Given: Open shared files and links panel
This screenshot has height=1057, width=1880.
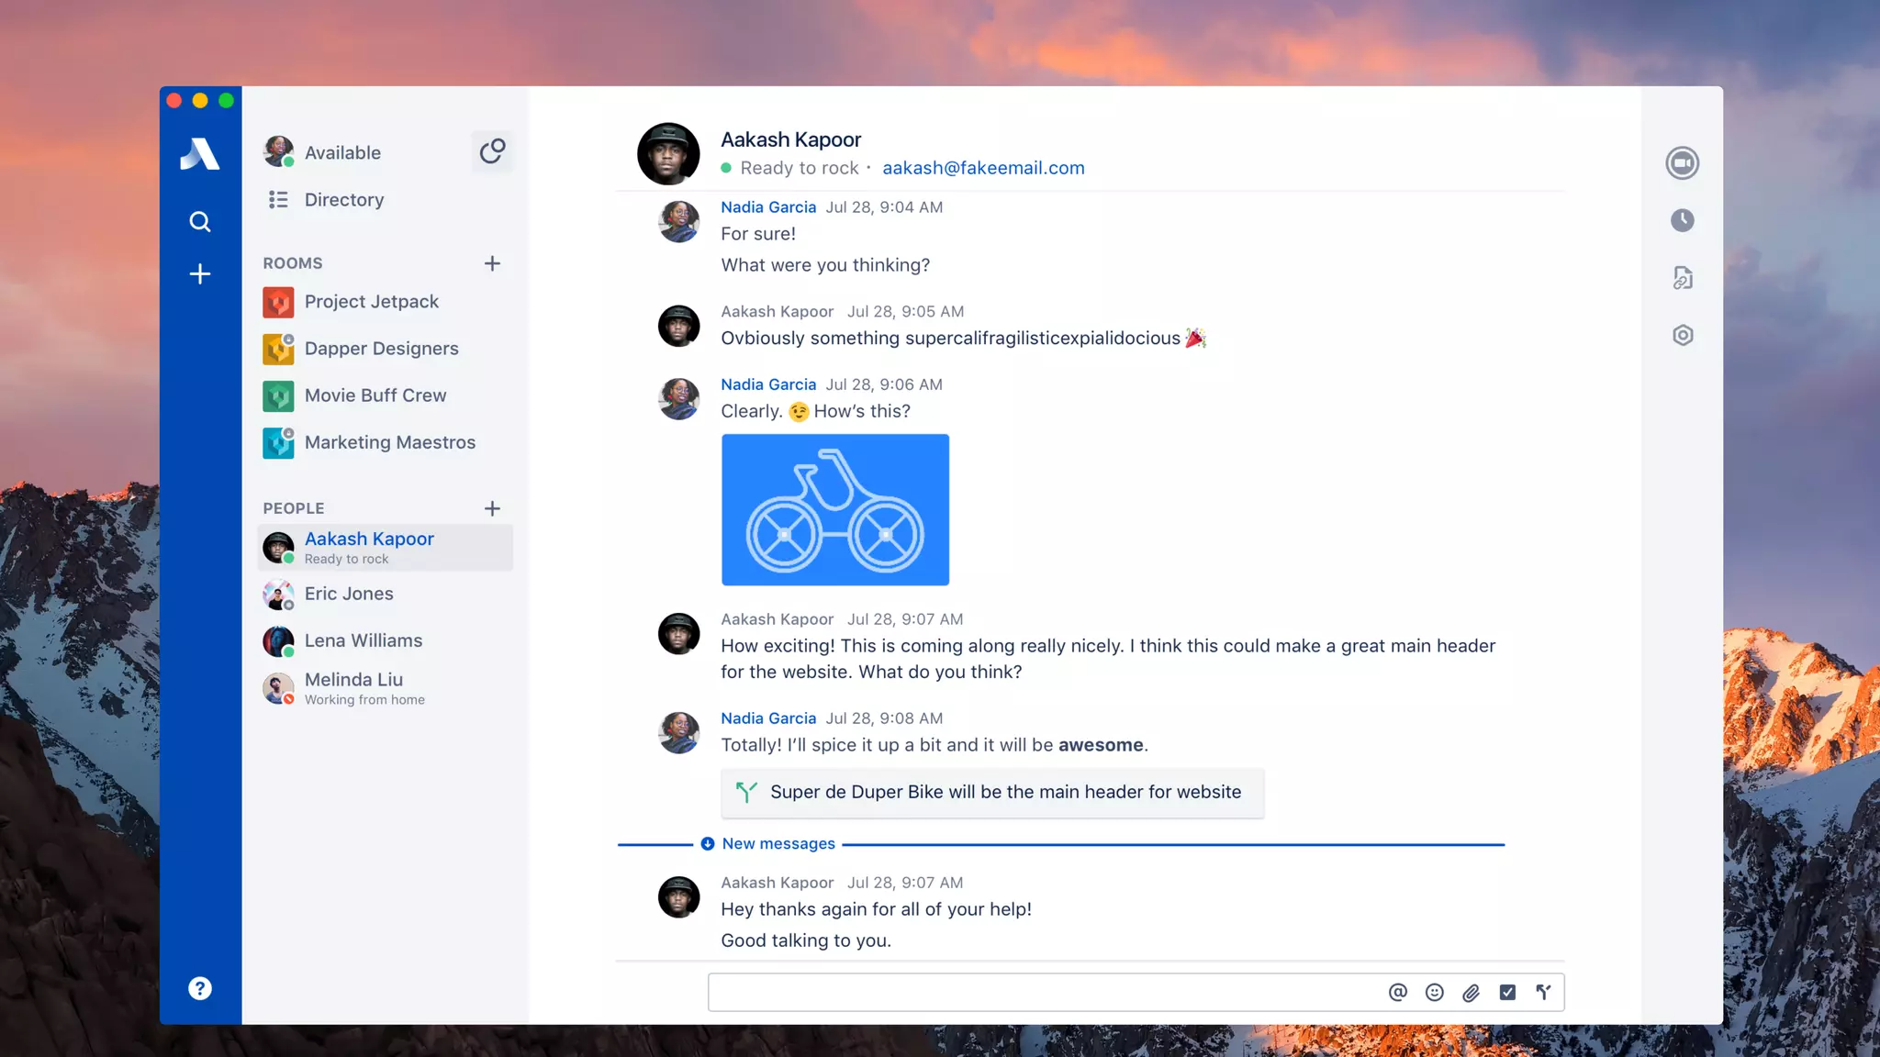Looking at the screenshot, I should [x=1682, y=278].
